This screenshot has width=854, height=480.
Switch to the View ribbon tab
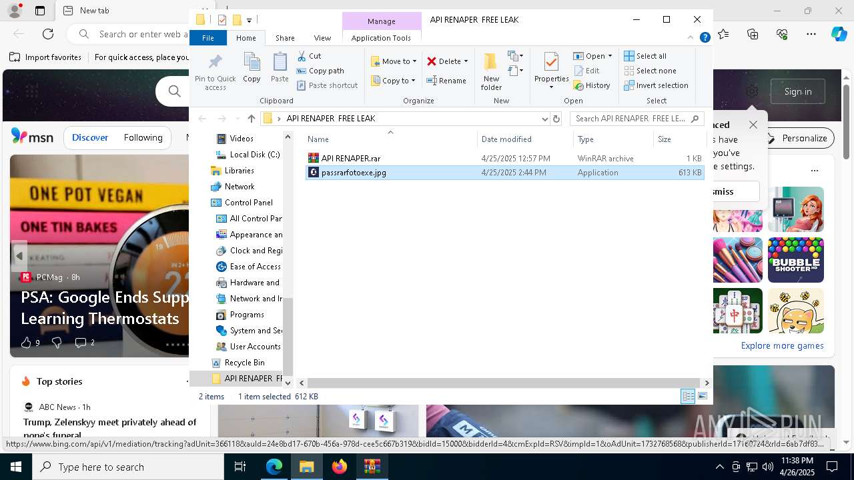pyautogui.click(x=322, y=38)
